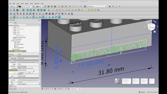Click the navigation cube Front face

(x=152, y=28)
